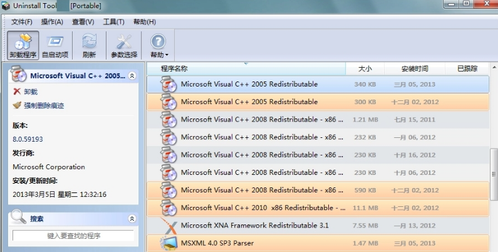
Task: Select Visual C++ 2005 Redistributable 300 KB row
Action: (318, 102)
